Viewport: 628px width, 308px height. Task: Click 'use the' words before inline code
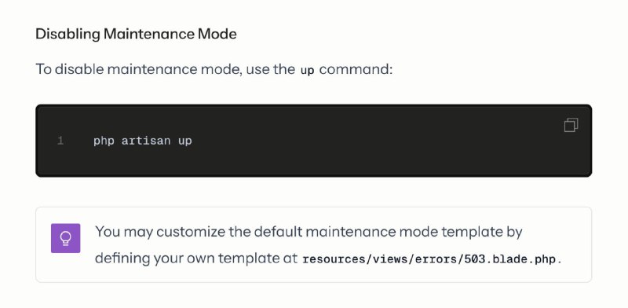click(270, 69)
